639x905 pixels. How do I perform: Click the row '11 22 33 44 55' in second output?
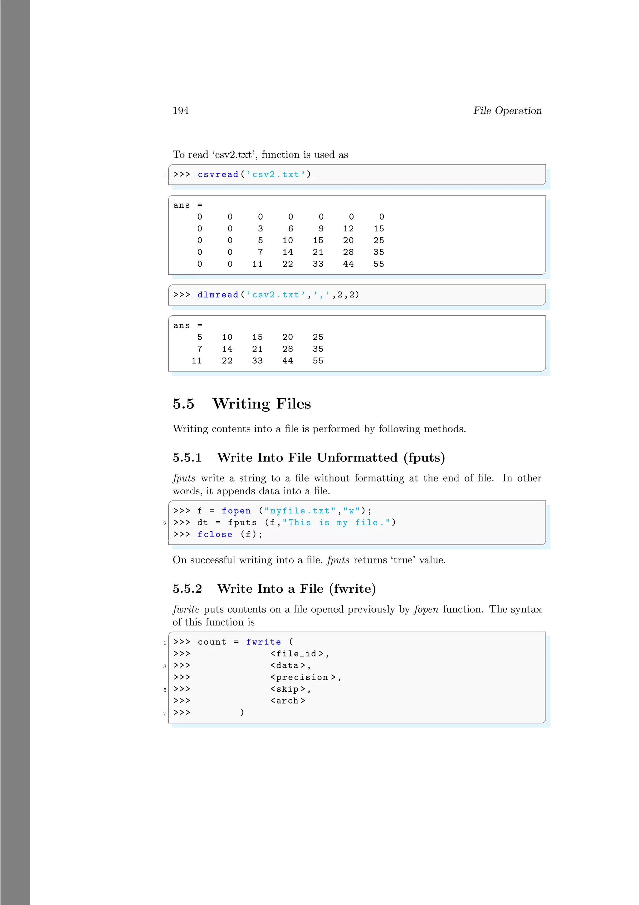(257, 361)
